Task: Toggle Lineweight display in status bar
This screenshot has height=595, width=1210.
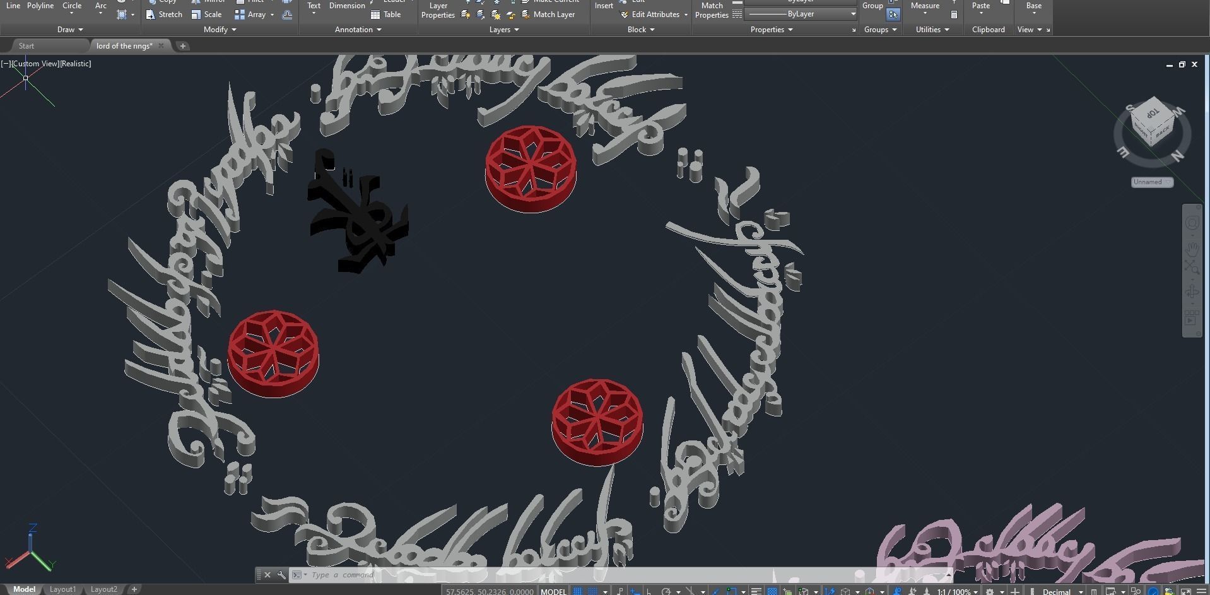Action: point(756,591)
